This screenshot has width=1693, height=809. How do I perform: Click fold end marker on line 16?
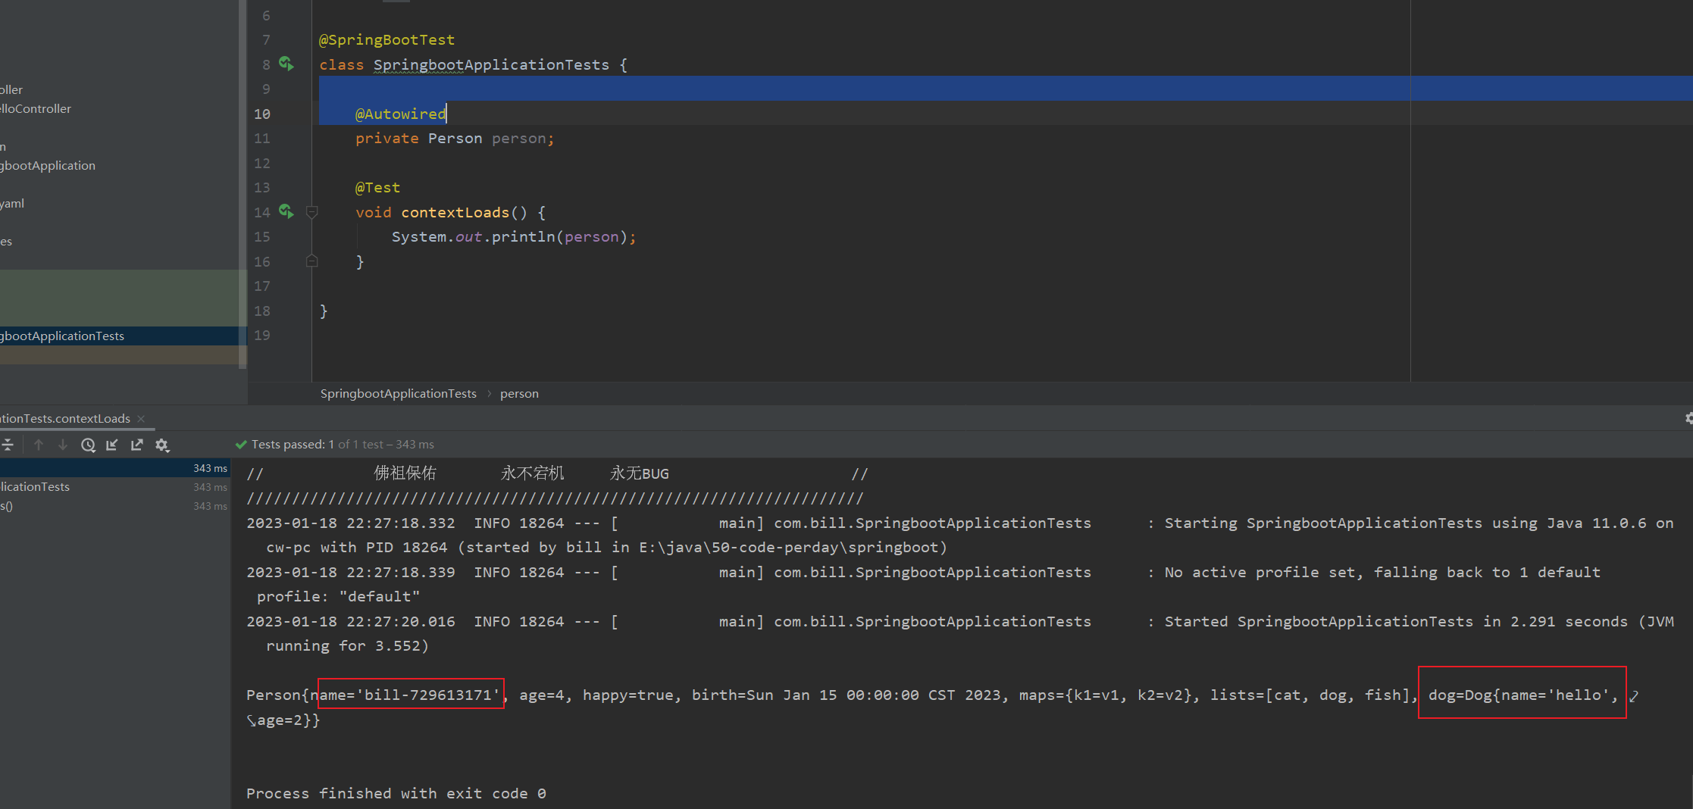[x=311, y=261]
